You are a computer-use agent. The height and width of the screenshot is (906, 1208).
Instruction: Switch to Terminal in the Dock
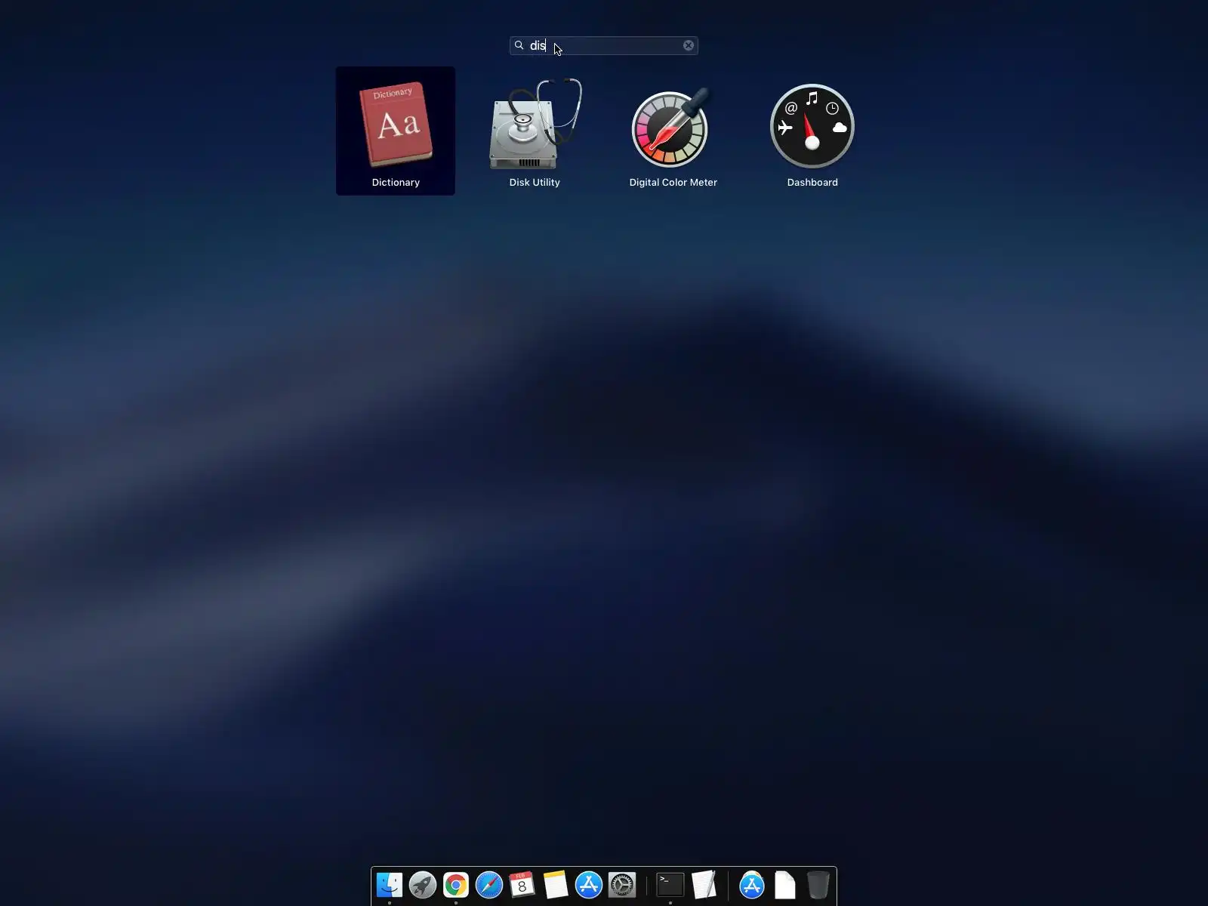[x=670, y=885]
